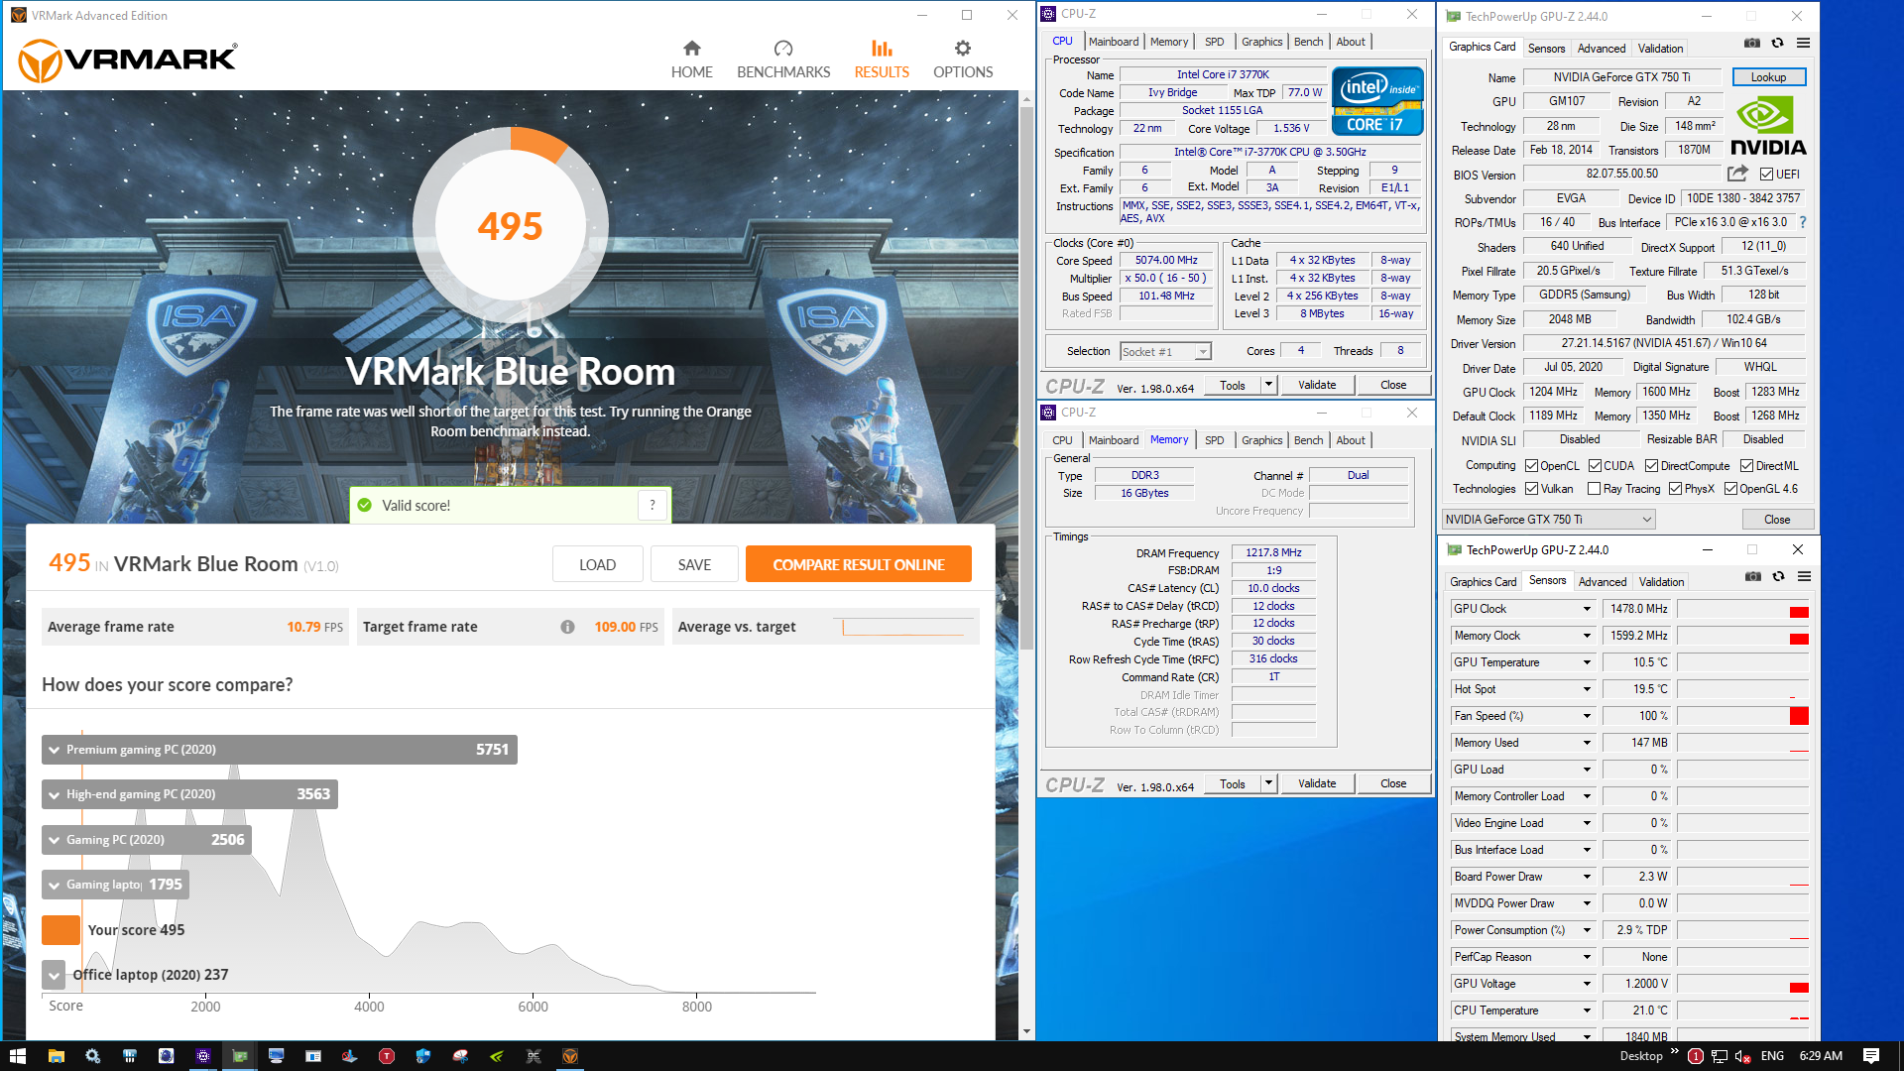Toggle the OpenGL 4.6 checkbox
Viewport: 1904px width, 1071px height.
coord(1730,489)
